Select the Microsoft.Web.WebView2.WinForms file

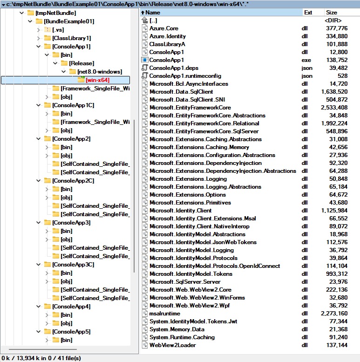[197, 297]
